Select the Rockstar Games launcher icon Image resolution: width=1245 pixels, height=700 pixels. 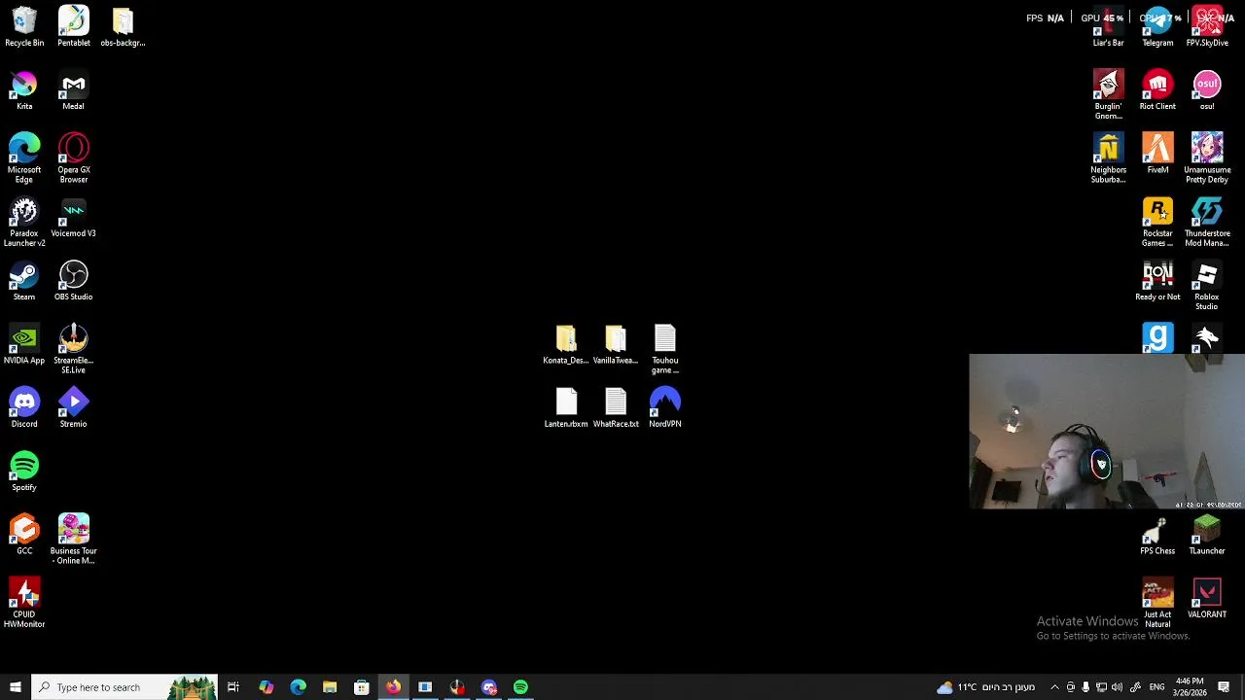pyautogui.click(x=1157, y=222)
